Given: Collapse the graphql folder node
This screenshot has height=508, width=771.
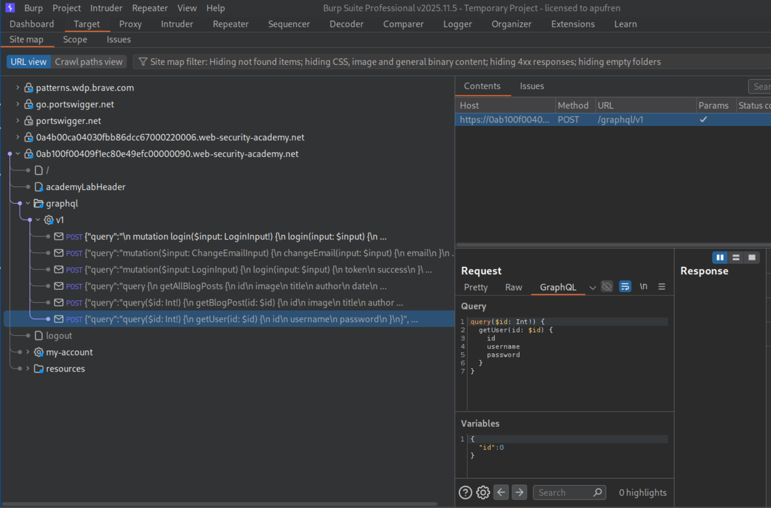Looking at the screenshot, I should point(28,203).
